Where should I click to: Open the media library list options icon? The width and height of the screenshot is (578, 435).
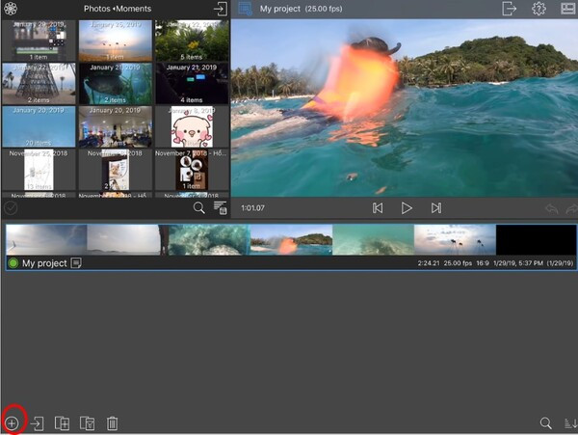pos(221,208)
